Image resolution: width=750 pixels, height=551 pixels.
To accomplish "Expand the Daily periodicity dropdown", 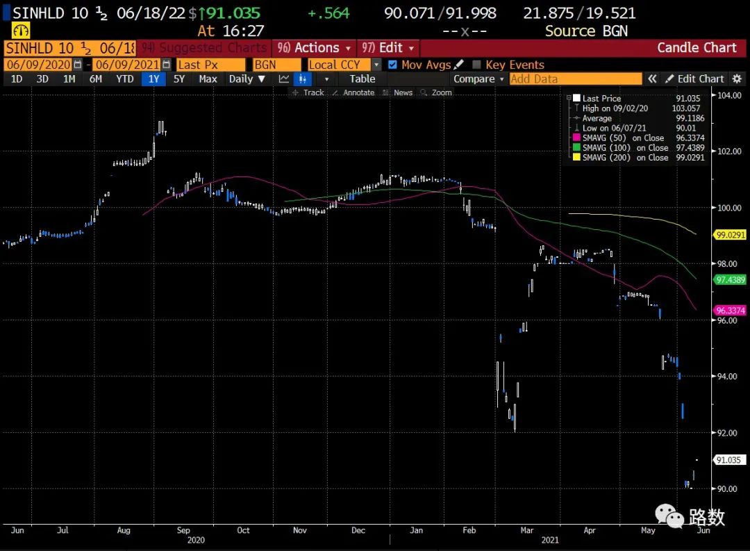I will (247, 79).
